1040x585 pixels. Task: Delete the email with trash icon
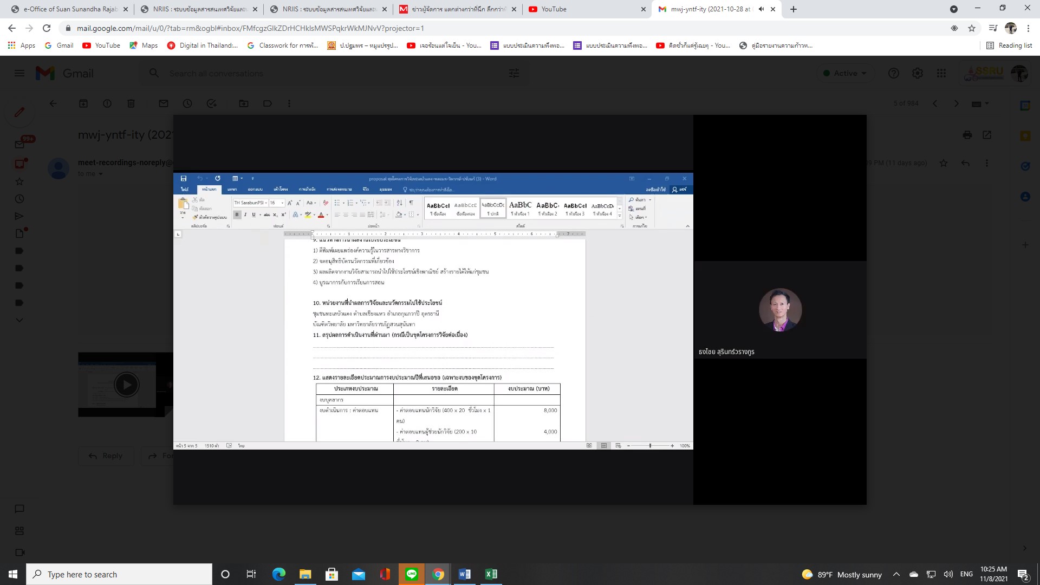coord(131,103)
